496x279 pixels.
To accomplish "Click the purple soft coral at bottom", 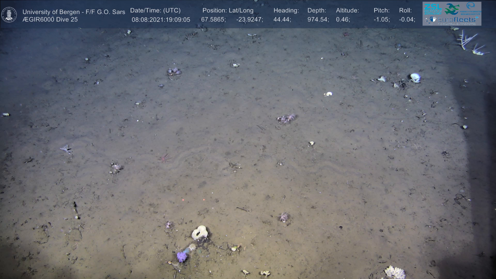I will click(x=182, y=257).
